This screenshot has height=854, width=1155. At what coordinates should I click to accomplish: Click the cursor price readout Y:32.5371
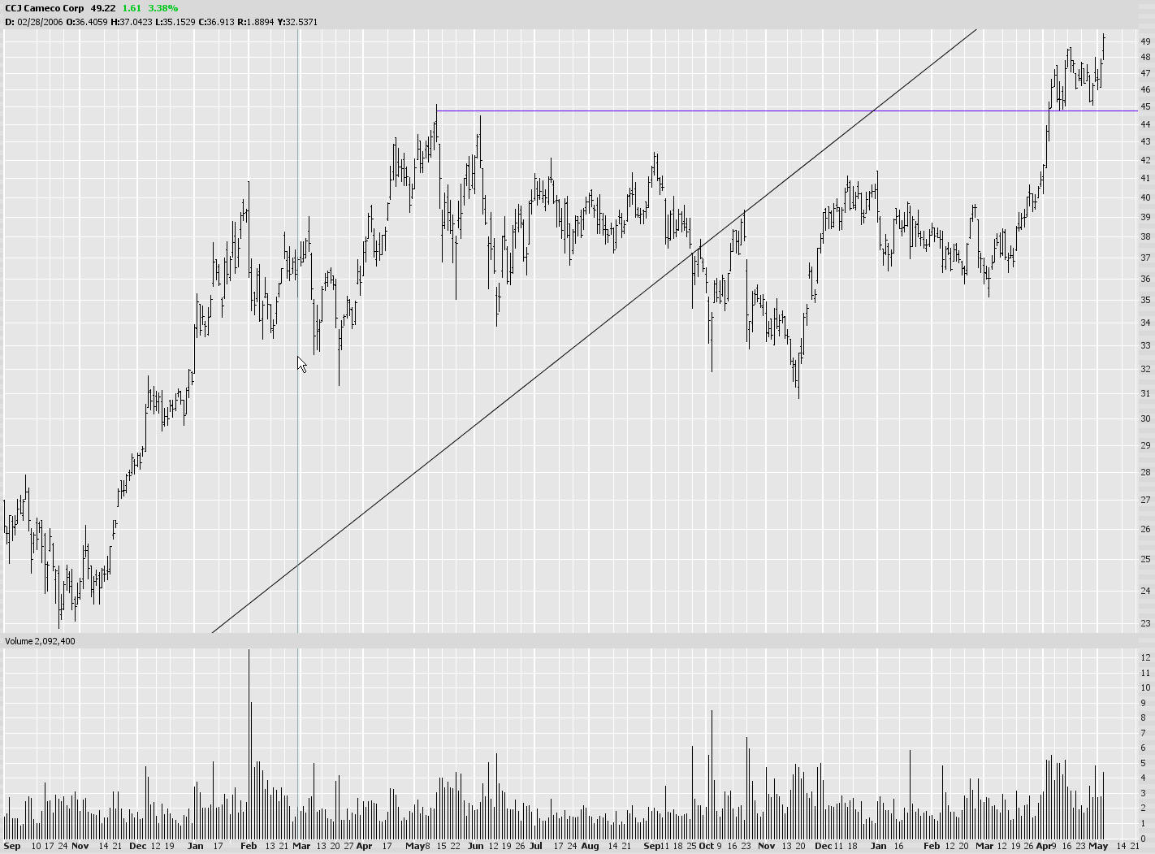pyautogui.click(x=297, y=22)
